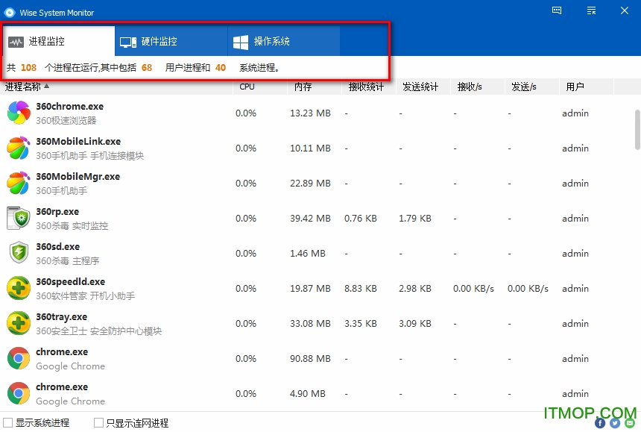Click the Facebook share icon at bottom right
641x432 pixels.
pos(599,422)
